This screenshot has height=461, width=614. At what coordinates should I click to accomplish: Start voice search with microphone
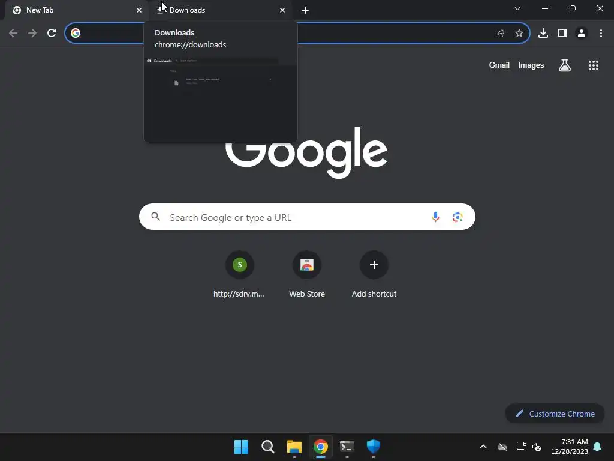point(435,217)
